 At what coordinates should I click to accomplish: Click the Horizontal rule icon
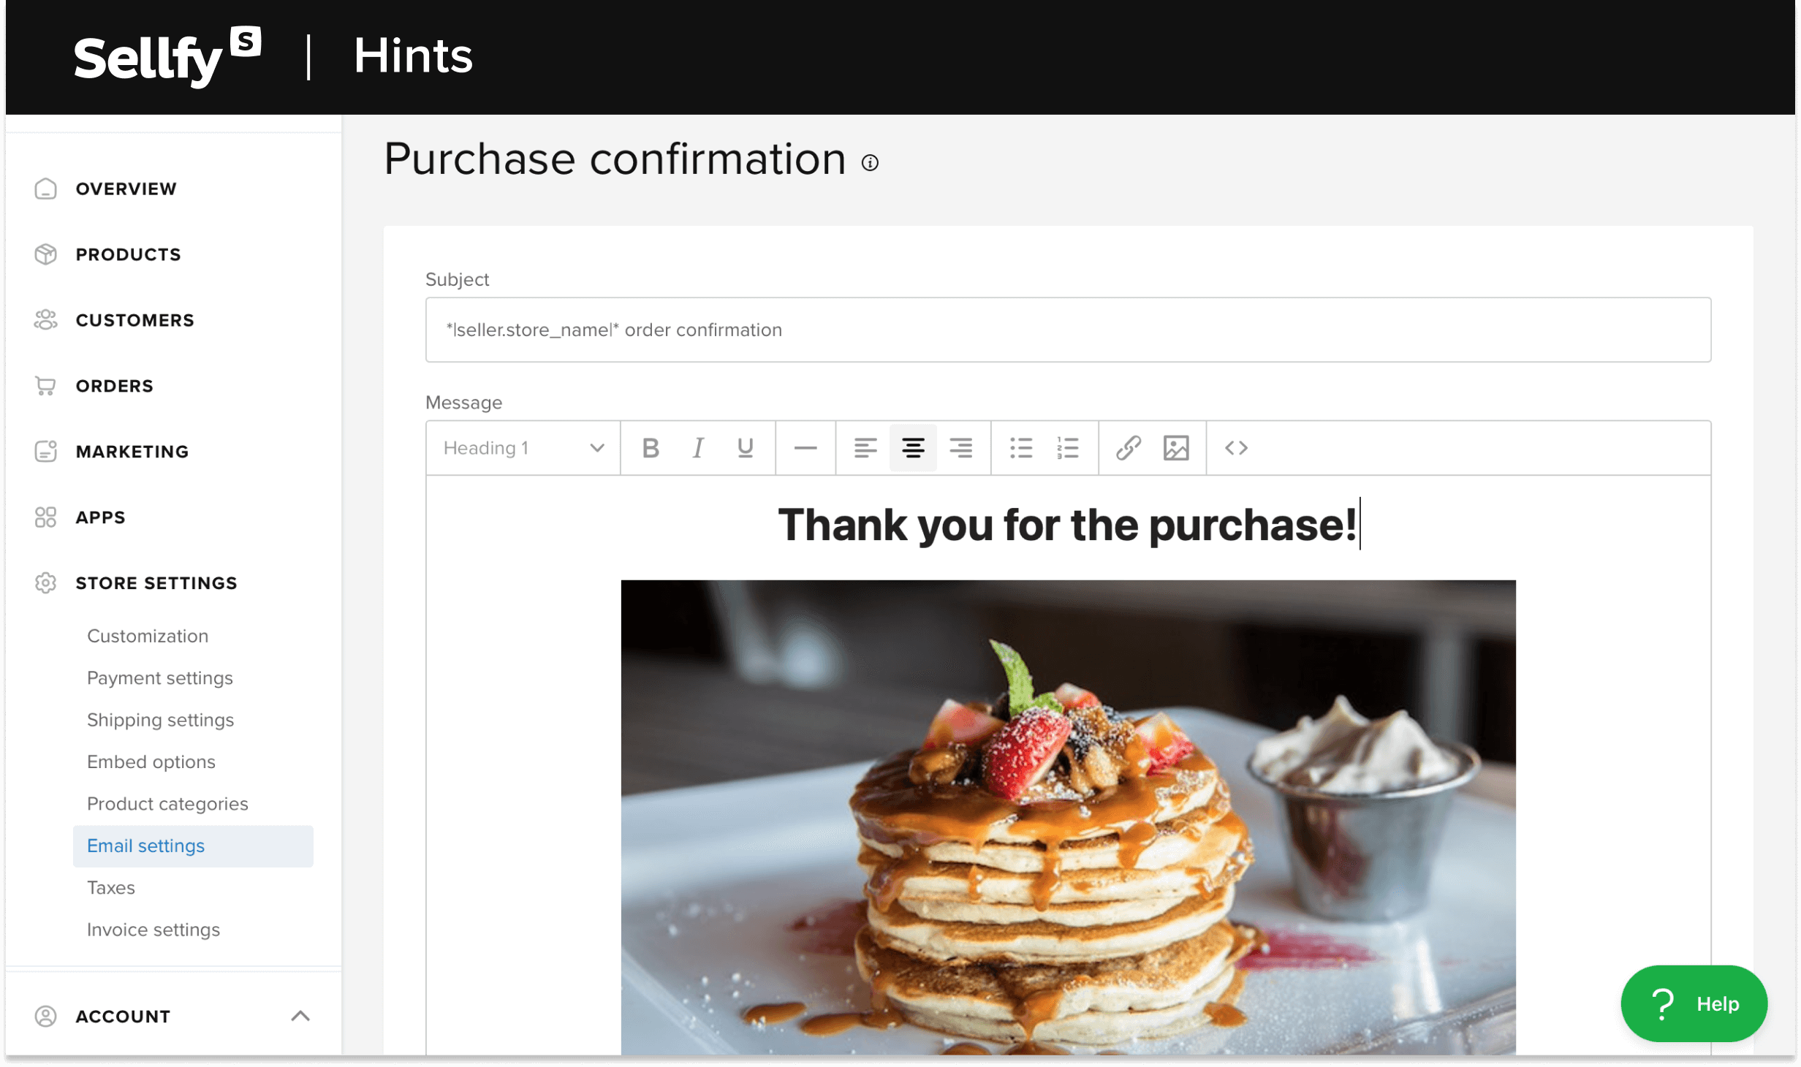click(x=804, y=447)
